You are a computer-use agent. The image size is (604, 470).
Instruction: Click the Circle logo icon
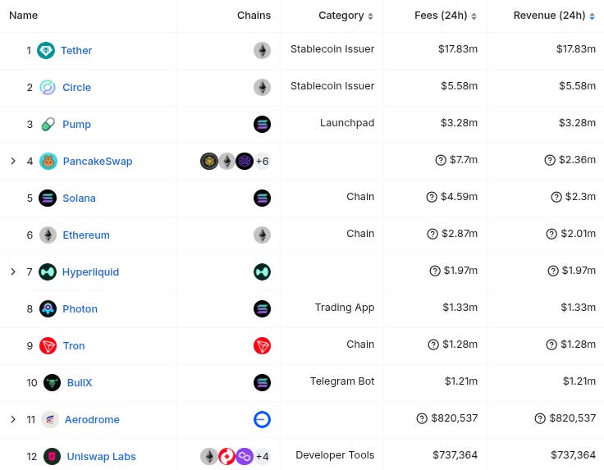coord(48,88)
